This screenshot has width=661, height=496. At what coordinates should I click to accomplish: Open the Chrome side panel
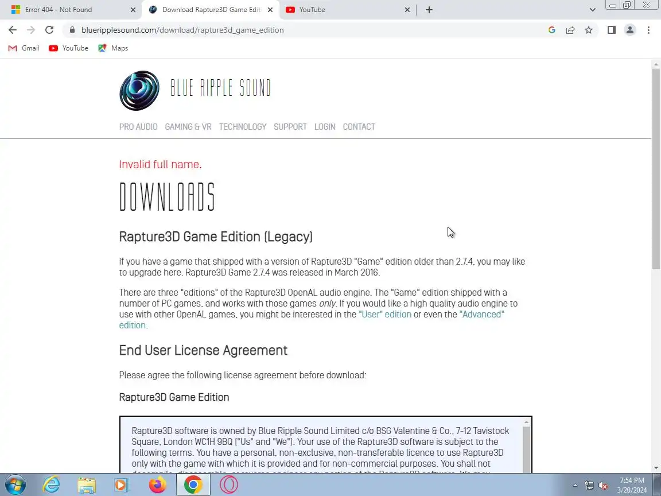(612, 30)
